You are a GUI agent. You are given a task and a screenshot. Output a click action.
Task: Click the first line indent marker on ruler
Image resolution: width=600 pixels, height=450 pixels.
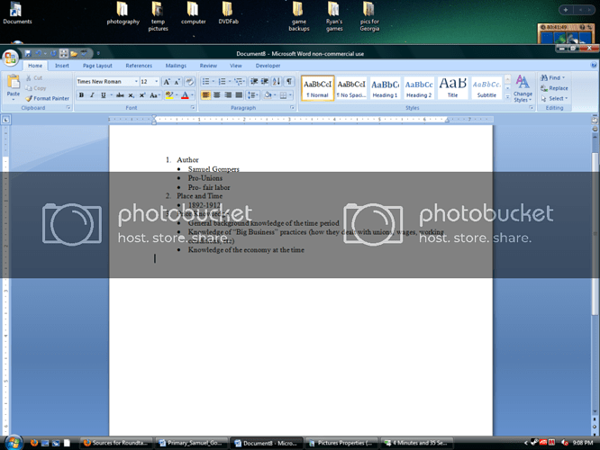154,117
